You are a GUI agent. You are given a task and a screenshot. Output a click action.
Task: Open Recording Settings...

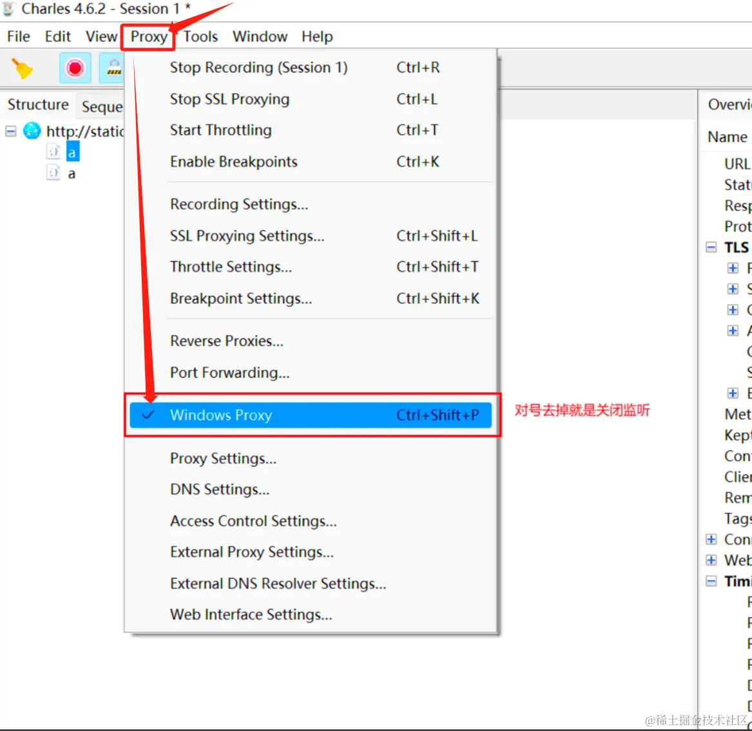tap(311, 204)
